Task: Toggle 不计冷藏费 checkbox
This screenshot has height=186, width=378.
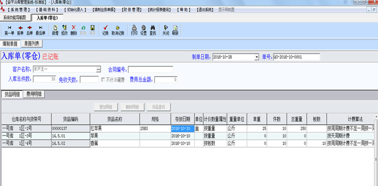Action: (103, 80)
